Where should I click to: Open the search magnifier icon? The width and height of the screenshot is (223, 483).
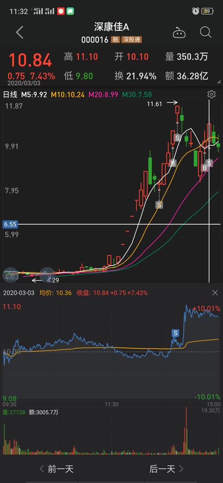click(x=205, y=32)
